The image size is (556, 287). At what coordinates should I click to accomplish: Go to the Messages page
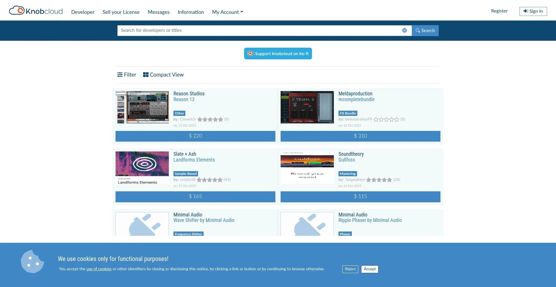tap(158, 12)
